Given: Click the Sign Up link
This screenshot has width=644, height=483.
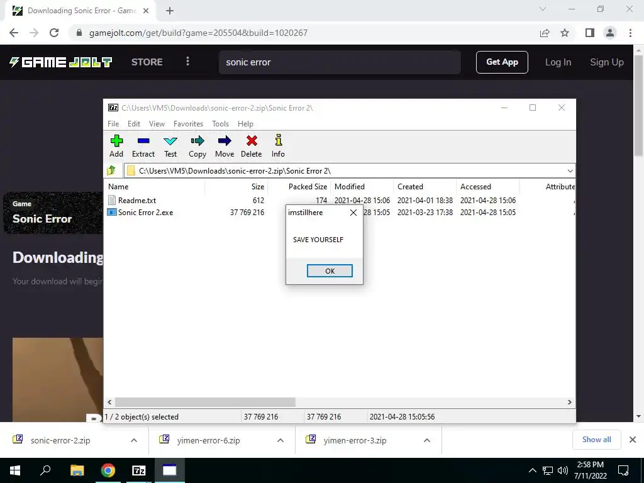Looking at the screenshot, I should [607, 62].
